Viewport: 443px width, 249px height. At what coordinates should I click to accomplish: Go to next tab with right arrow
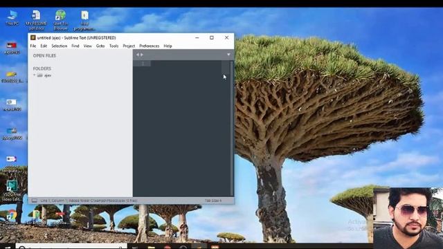click(142, 55)
